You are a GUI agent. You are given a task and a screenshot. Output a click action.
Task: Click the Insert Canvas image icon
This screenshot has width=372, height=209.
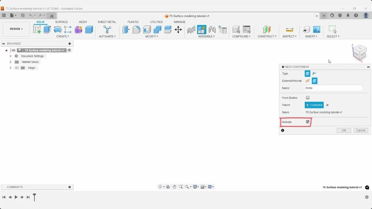317,30
